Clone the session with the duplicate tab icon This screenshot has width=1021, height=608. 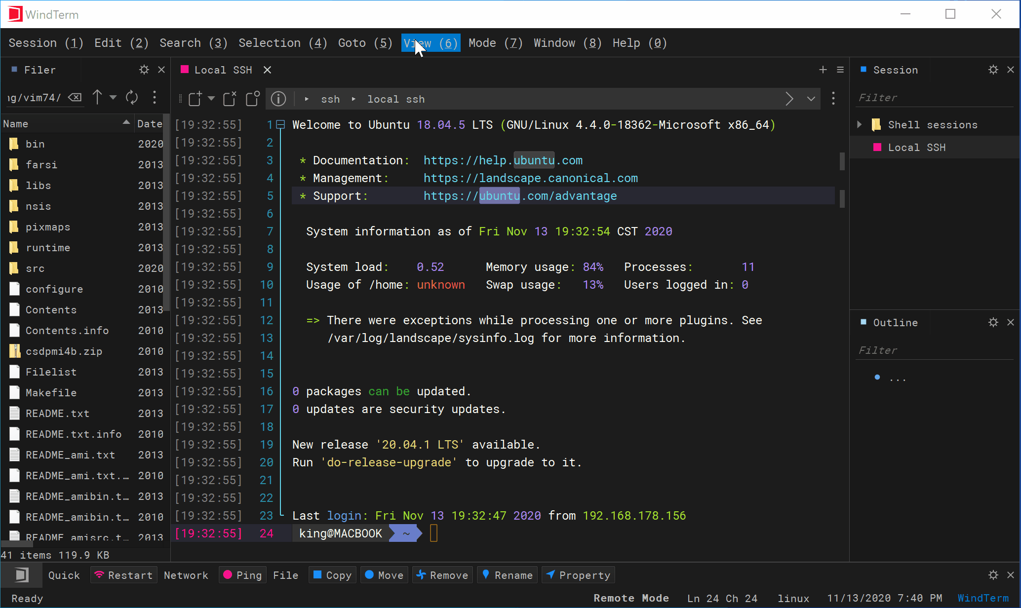pyautogui.click(x=252, y=98)
